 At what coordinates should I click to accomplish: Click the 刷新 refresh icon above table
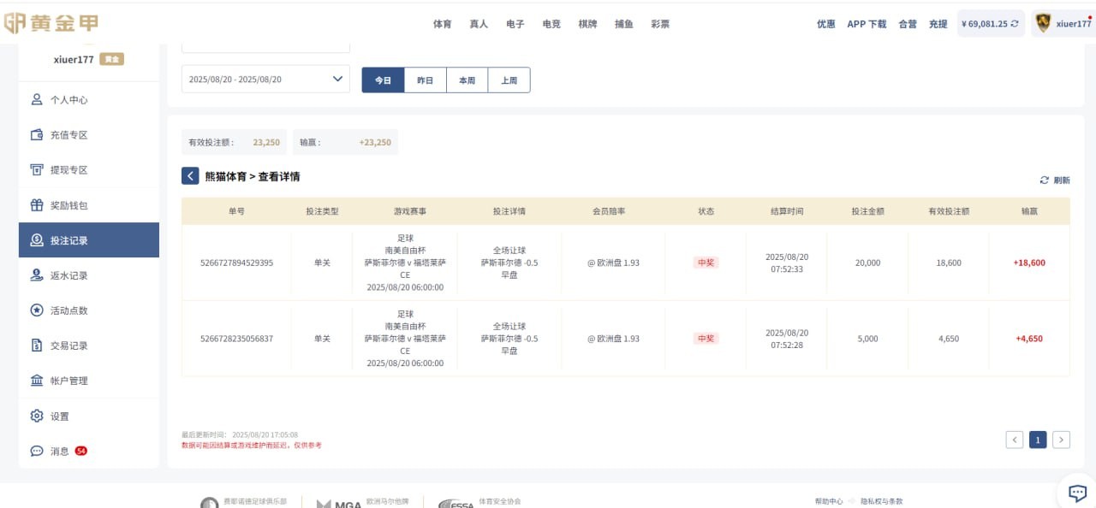click(1045, 180)
